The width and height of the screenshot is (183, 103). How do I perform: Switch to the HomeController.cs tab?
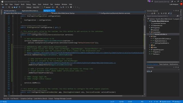point(10,11)
